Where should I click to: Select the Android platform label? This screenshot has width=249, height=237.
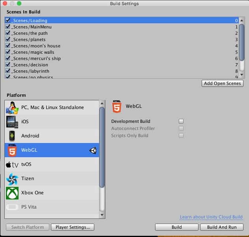tap(30, 136)
